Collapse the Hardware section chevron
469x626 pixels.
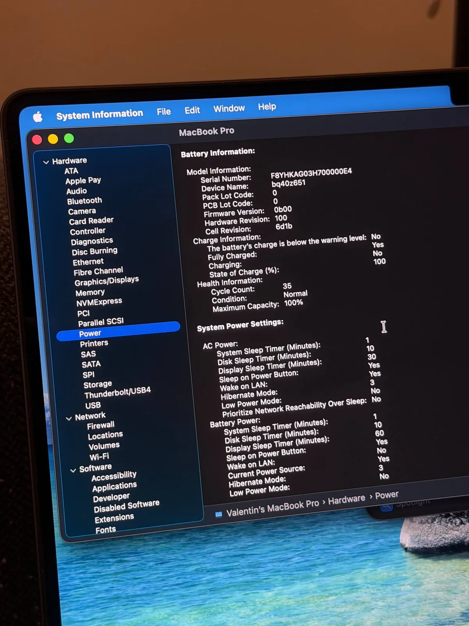click(x=46, y=162)
